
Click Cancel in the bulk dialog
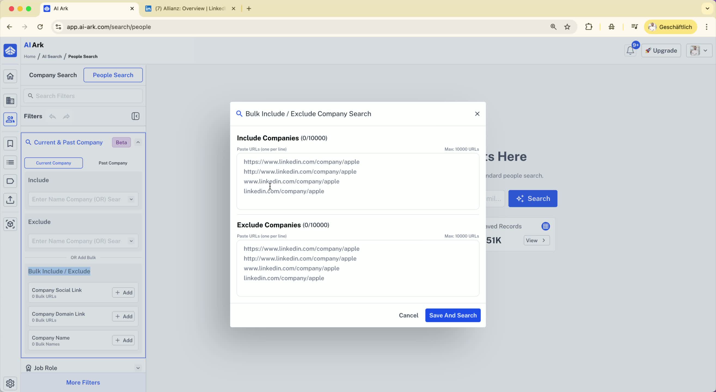408,315
